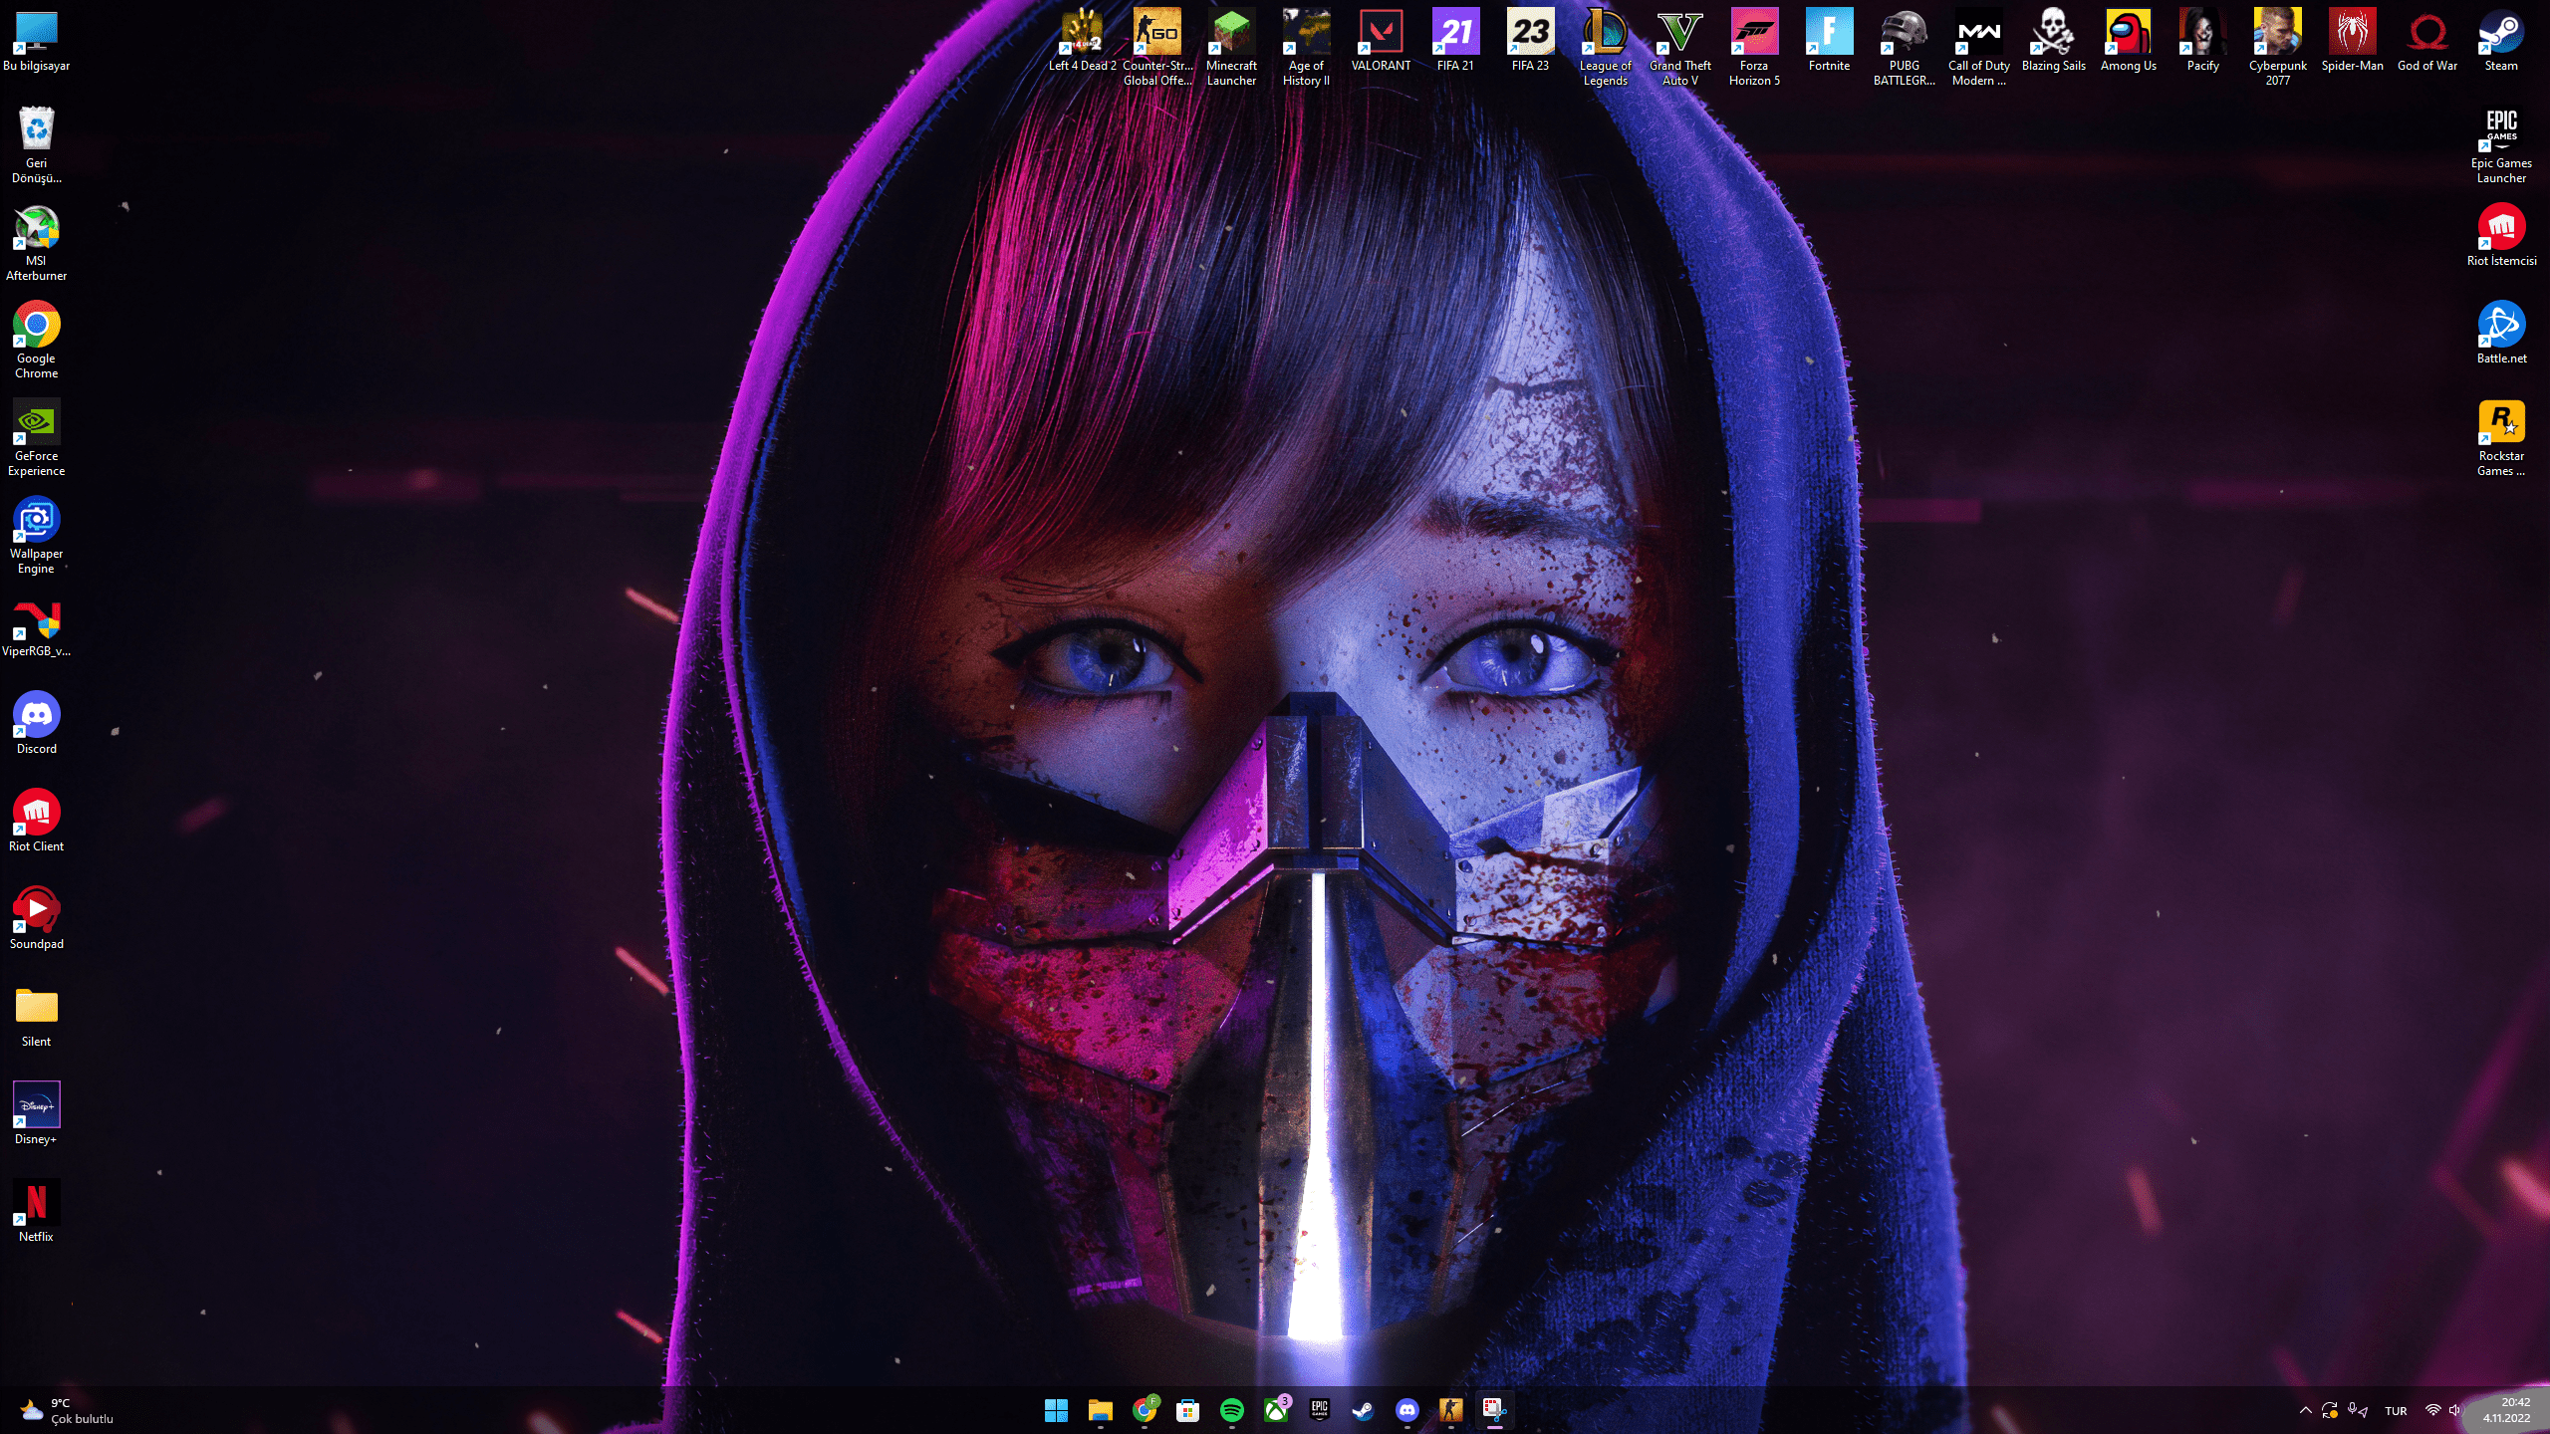Open Snipping Tool from the taskbar
The width and height of the screenshot is (2550, 1434).
[x=1494, y=1410]
